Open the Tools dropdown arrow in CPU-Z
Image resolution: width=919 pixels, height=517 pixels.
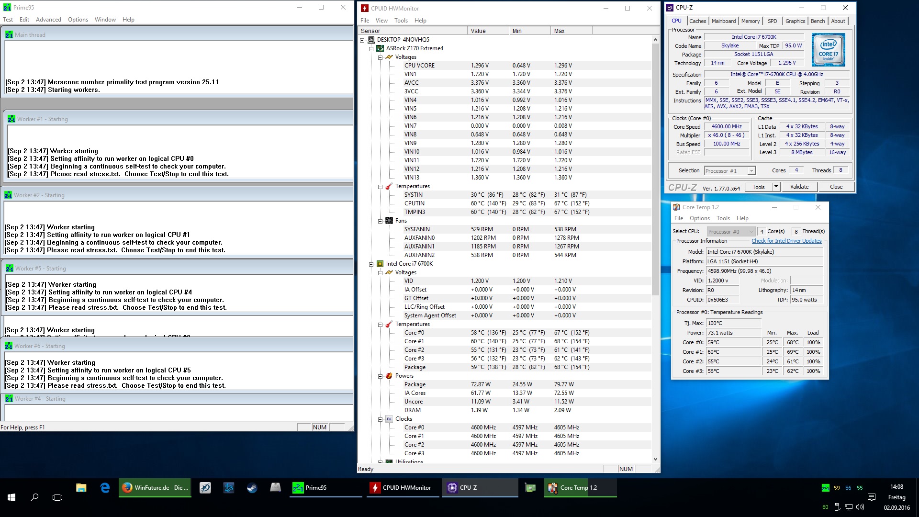(x=776, y=187)
